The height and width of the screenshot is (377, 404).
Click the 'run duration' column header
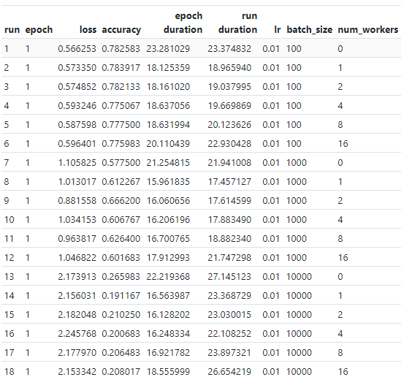point(237,23)
